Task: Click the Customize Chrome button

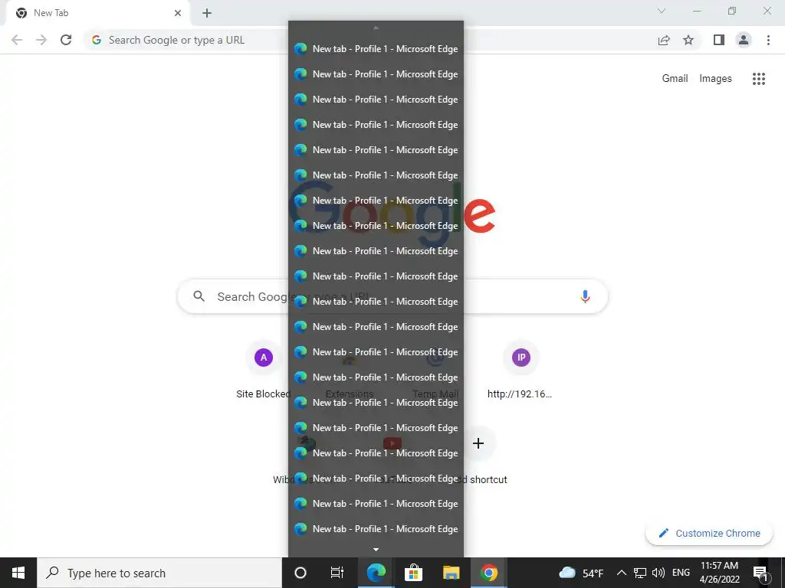Action: click(x=709, y=534)
